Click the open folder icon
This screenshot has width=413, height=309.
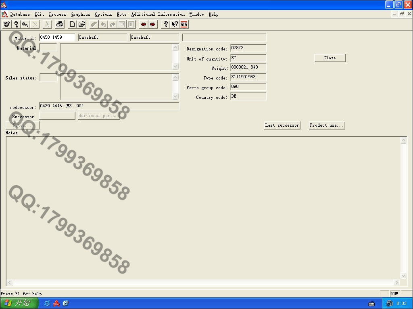(x=82, y=25)
